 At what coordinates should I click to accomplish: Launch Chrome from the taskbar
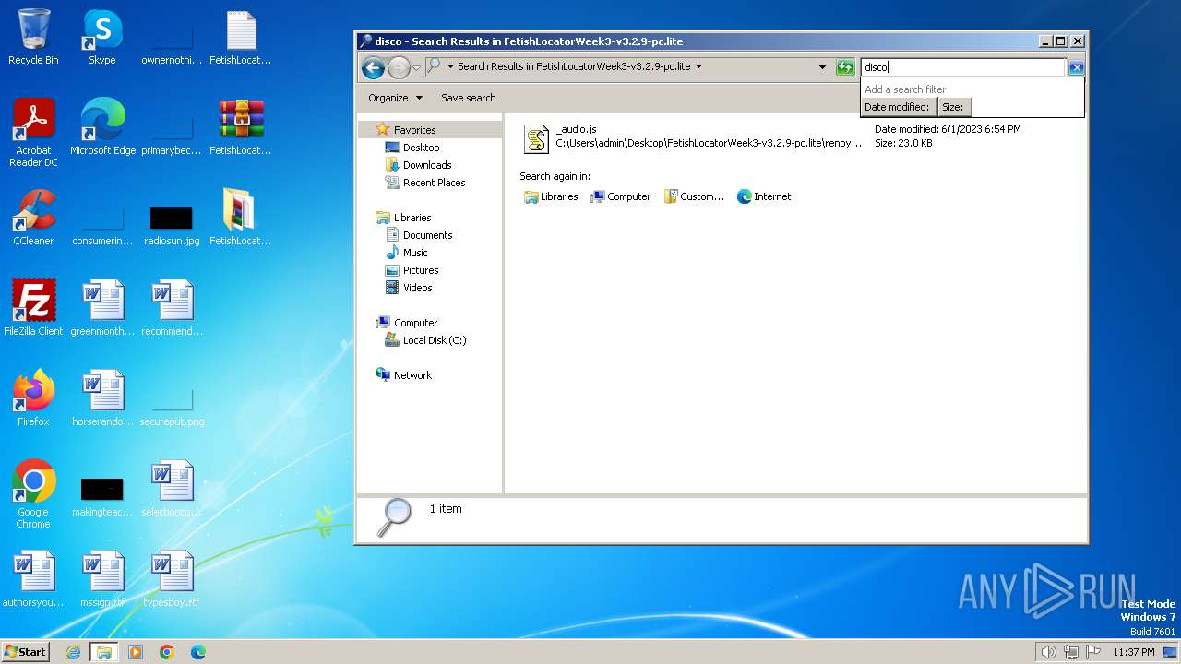pyautogui.click(x=167, y=652)
